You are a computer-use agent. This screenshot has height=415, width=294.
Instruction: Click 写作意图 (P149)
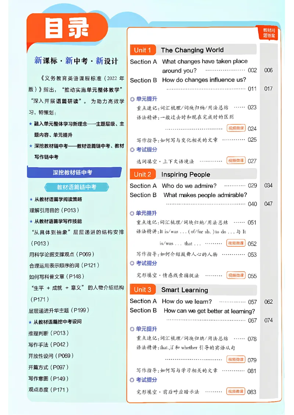(x=49, y=379)
